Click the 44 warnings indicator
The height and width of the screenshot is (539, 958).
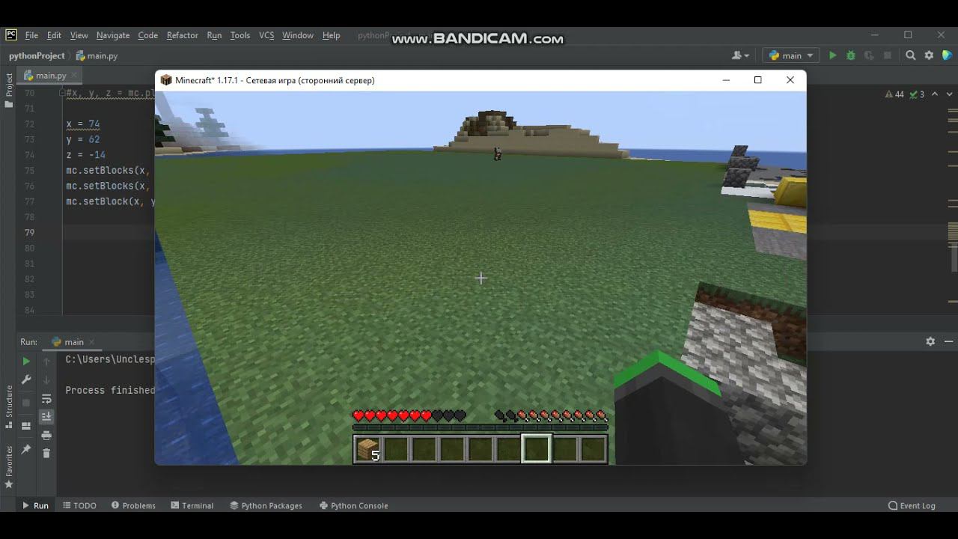point(894,94)
